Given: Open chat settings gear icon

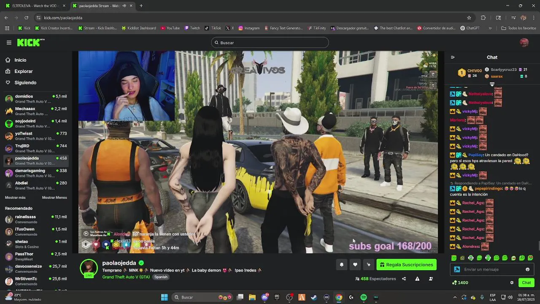Looking at the screenshot, I should [512, 283].
